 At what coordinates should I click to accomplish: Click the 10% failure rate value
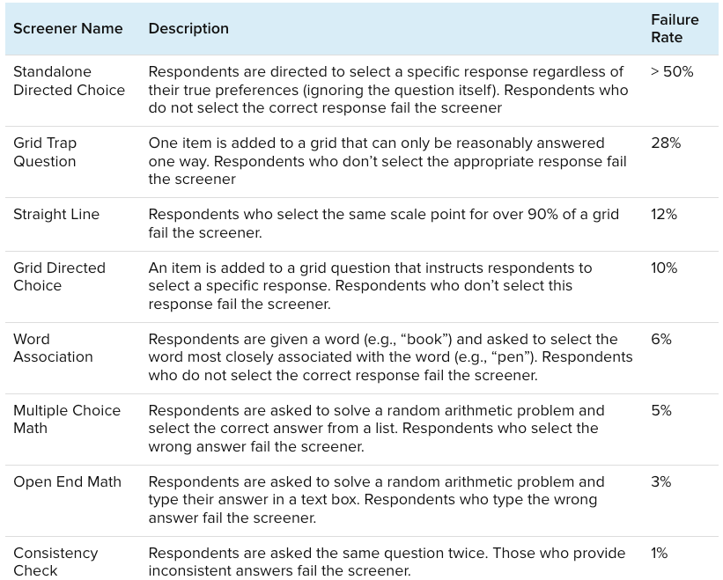pos(664,268)
